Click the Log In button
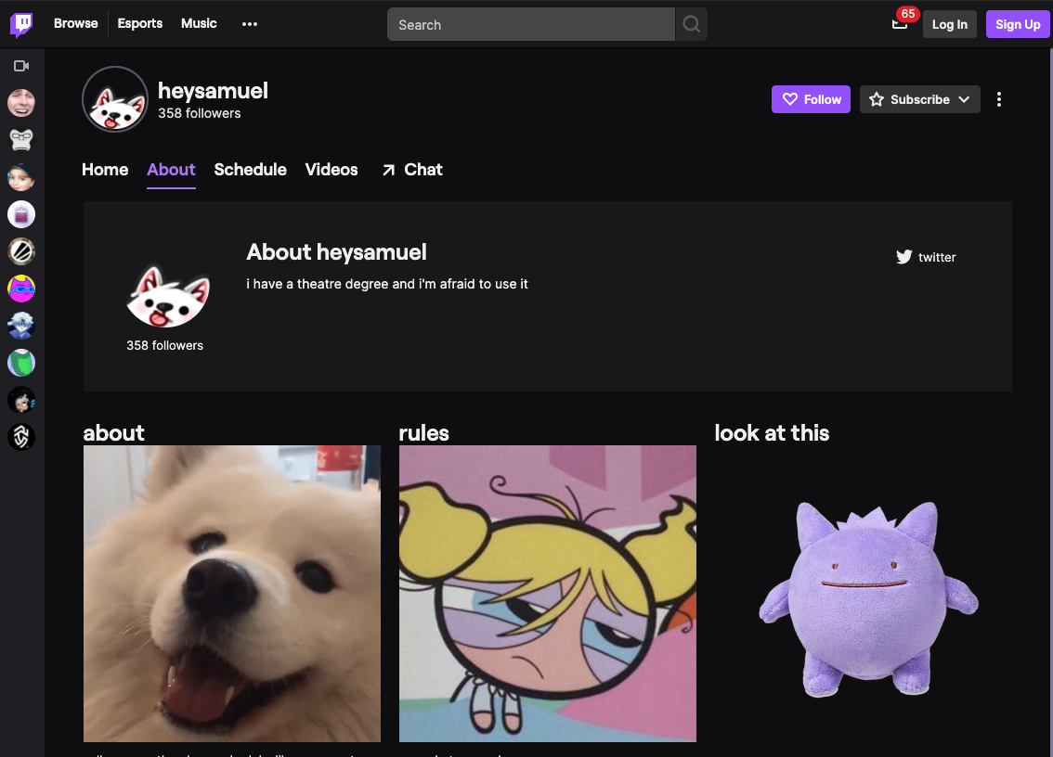Screen dimensions: 1053x757 (x=949, y=25)
